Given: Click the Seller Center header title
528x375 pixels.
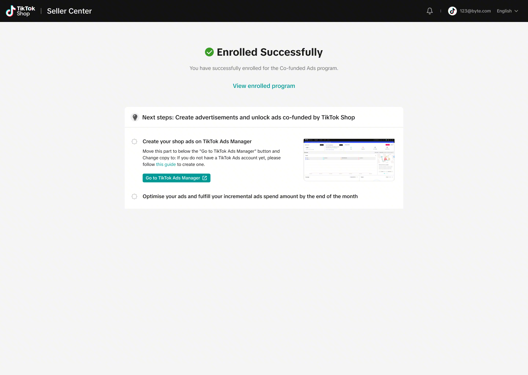Looking at the screenshot, I should (x=69, y=11).
